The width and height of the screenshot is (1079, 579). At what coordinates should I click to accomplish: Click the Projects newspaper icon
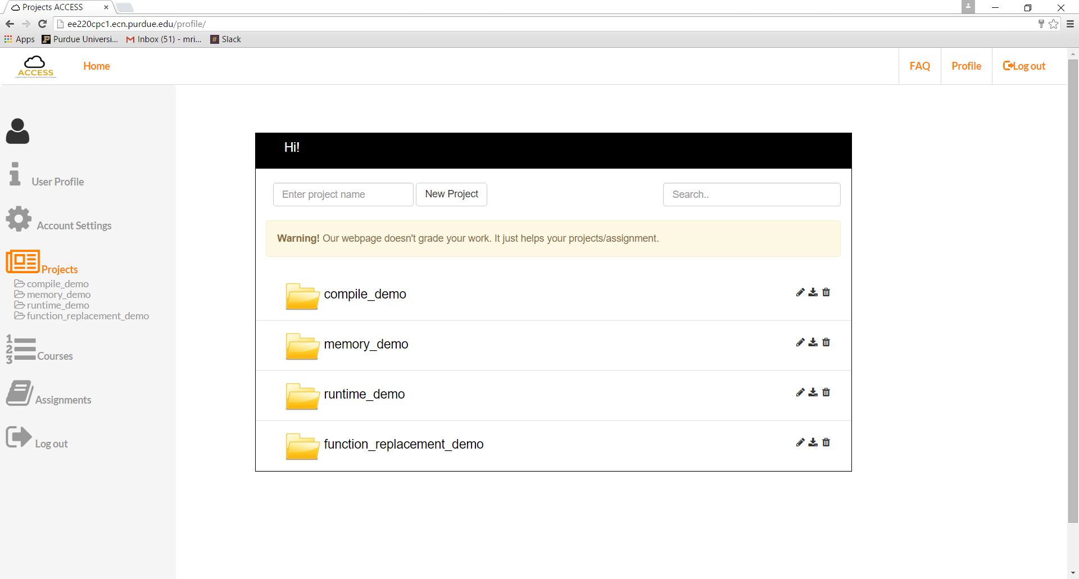[22, 261]
